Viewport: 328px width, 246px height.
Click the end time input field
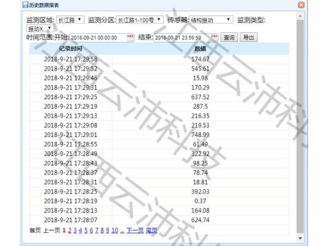[186, 38]
